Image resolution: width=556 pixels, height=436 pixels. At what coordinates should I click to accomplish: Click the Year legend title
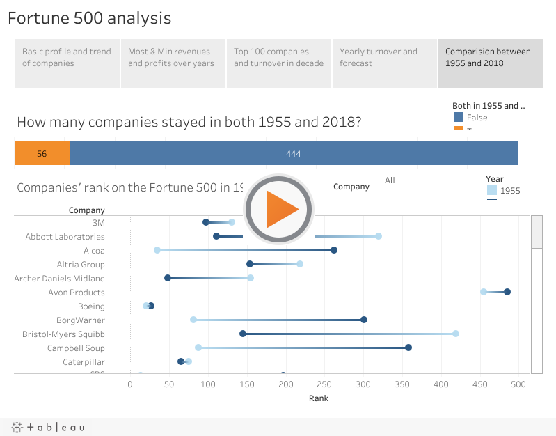coord(495,179)
